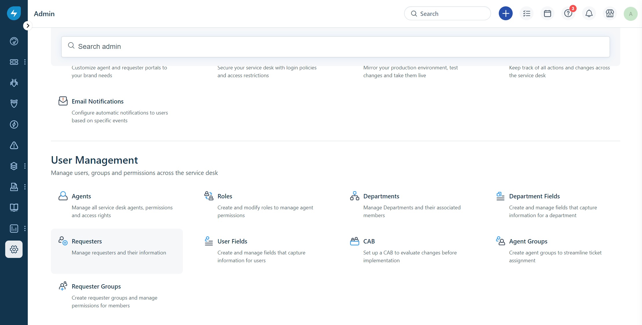Click the blue plus create-new button
642x325 pixels.
tap(505, 14)
